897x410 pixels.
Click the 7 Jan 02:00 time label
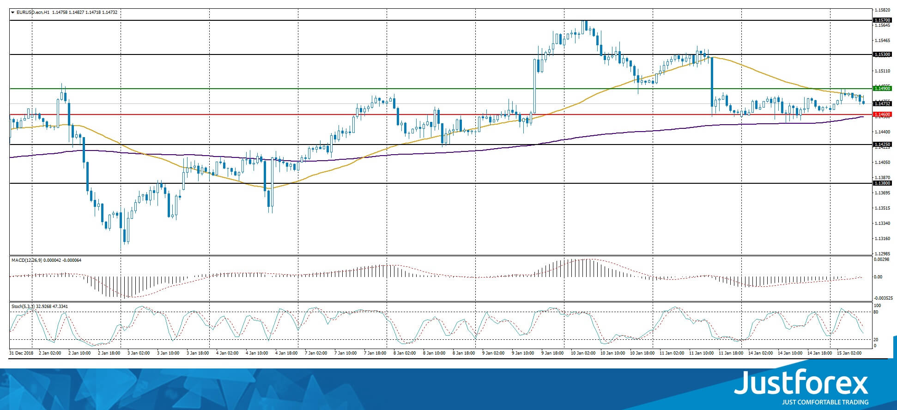316,353
